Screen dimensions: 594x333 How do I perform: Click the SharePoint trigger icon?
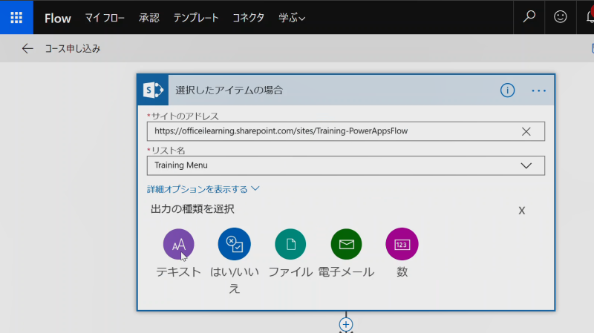pyautogui.click(x=153, y=90)
